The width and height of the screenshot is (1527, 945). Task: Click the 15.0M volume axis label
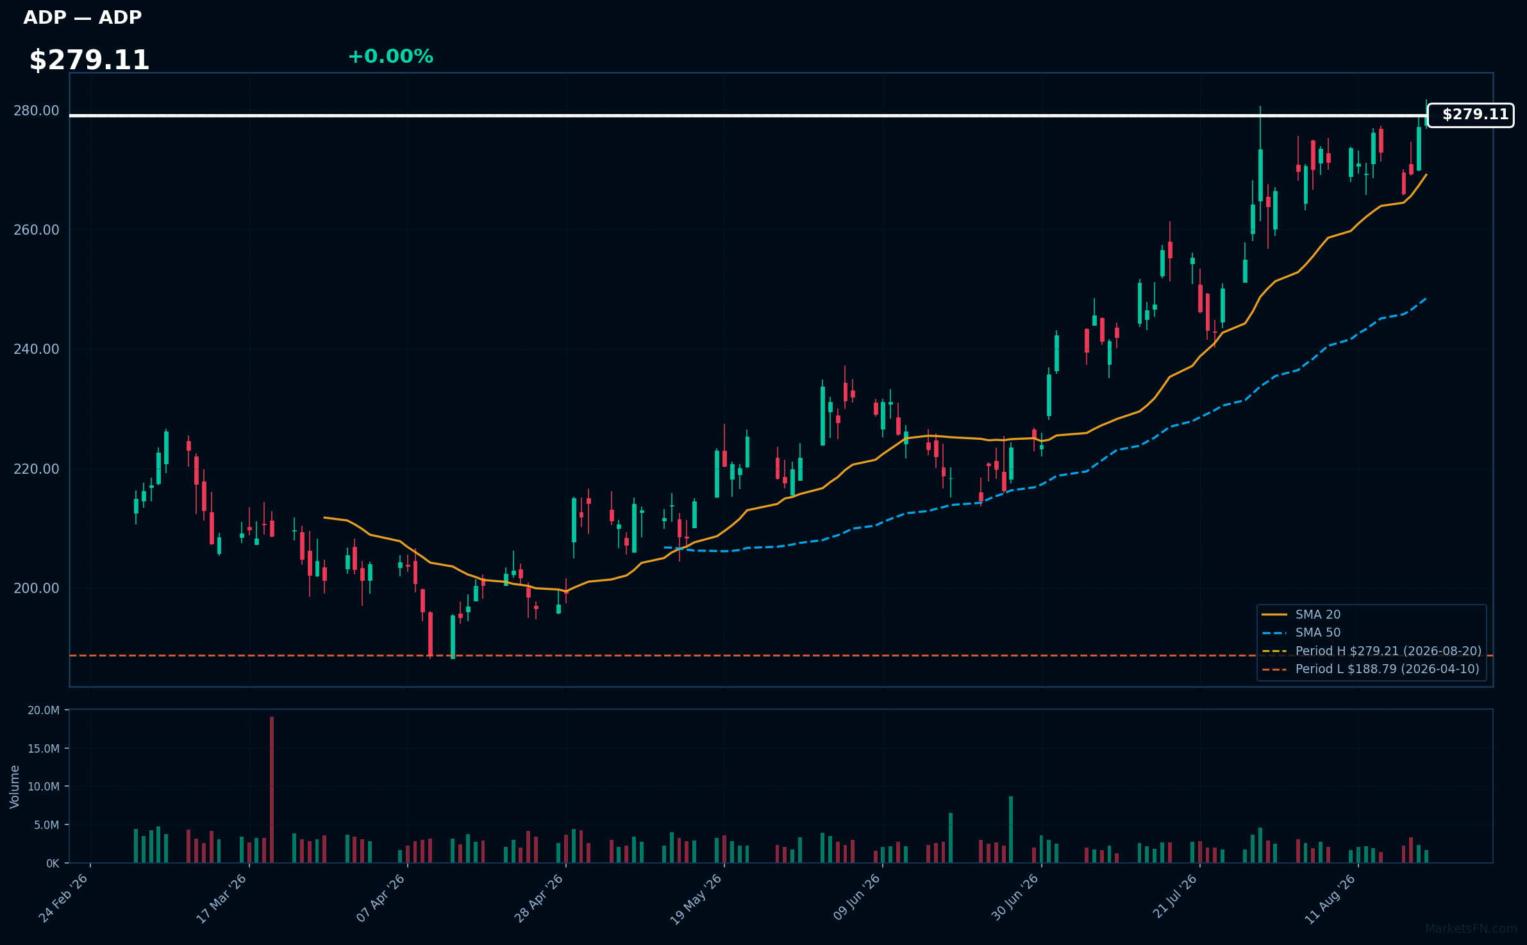pyautogui.click(x=44, y=749)
